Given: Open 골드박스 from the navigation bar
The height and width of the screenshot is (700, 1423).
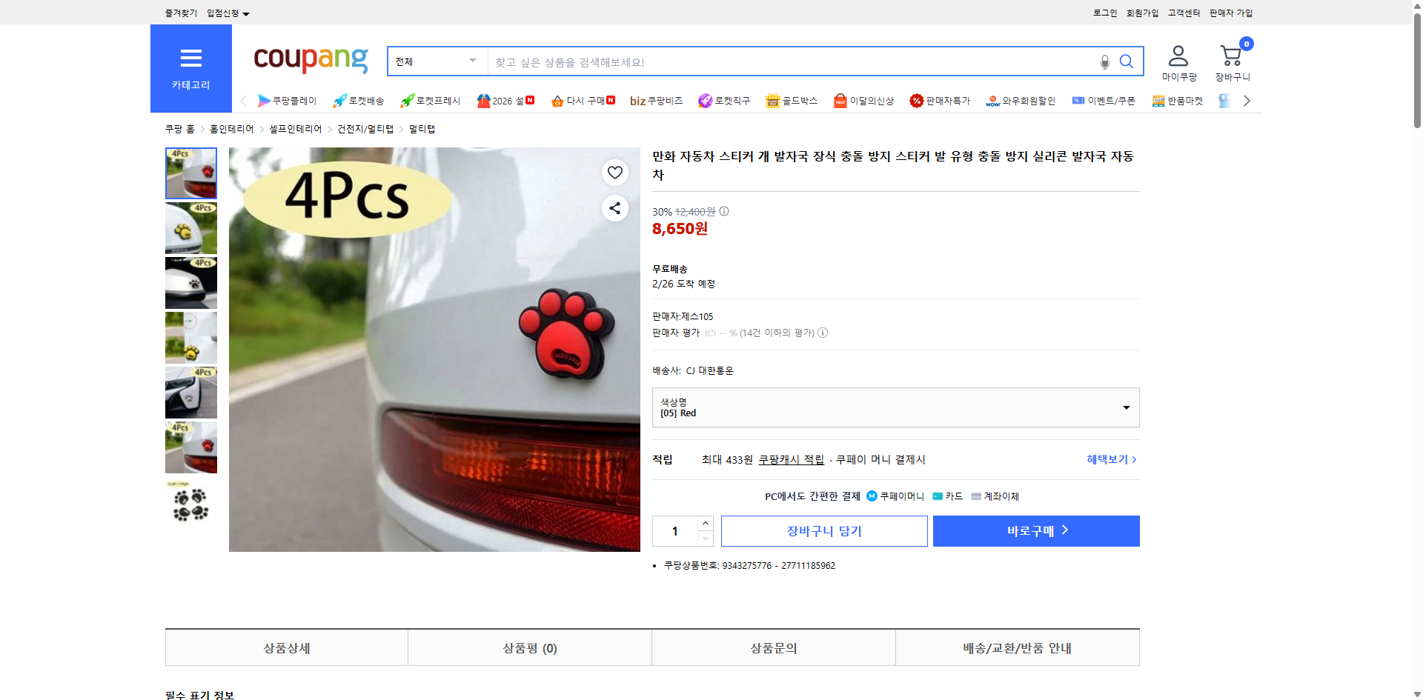Looking at the screenshot, I should tap(792, 100).
